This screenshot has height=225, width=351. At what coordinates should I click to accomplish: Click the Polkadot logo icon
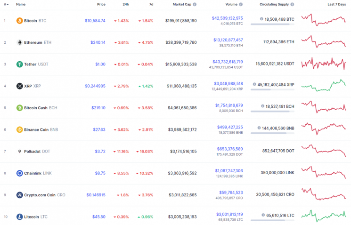(19, 152)
